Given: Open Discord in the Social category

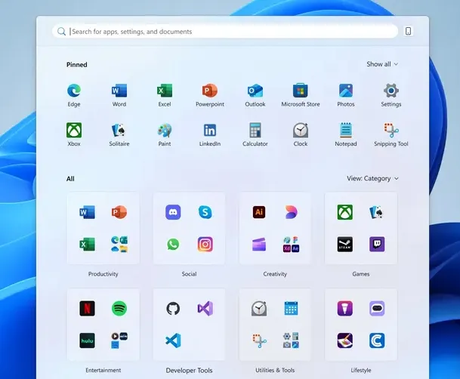Looking at the screenshot, I should (173, 212).
